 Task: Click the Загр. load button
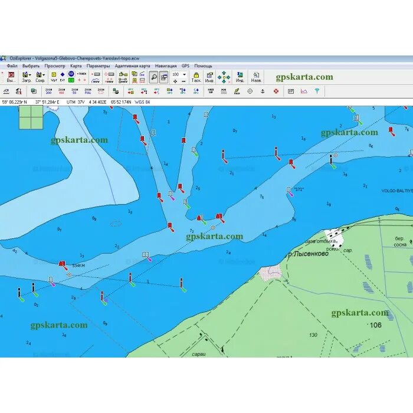(x=25, y=77)
